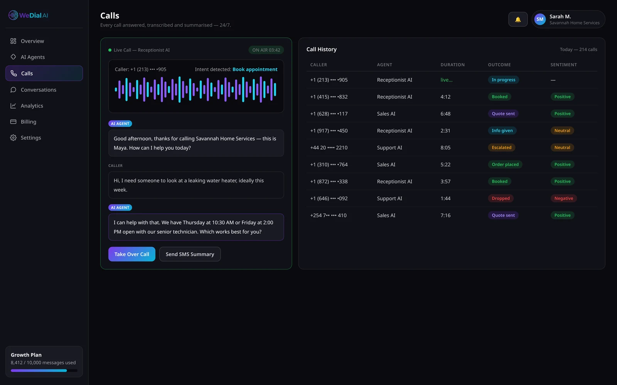The image size is (617, 385).
Task: Click the Overview grid icon in sidebar
Action: pyautogui.click(x=13, y=41)
